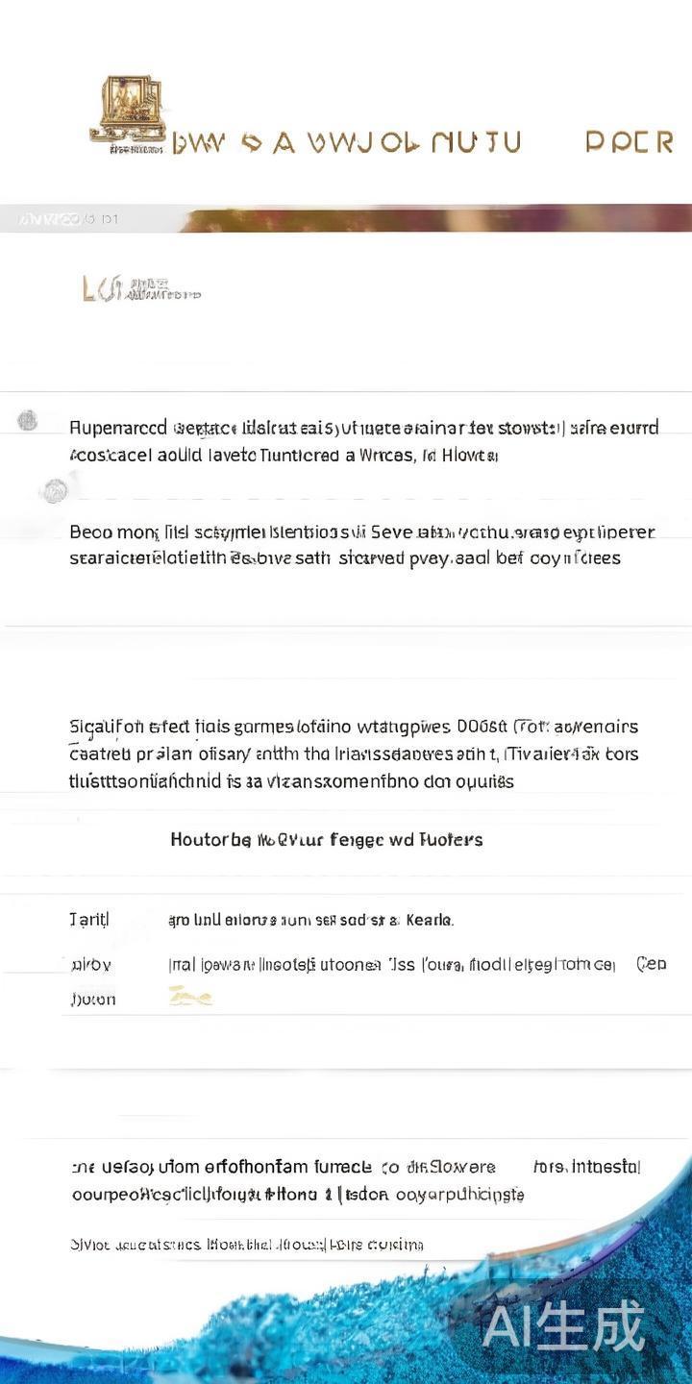Open the PPER item in the header
692x1384 pixels.
pos(629,143)
